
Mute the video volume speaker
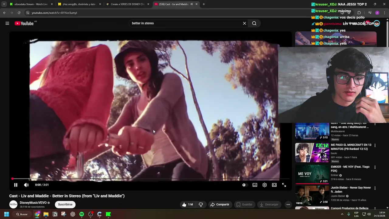coord(26,185)
